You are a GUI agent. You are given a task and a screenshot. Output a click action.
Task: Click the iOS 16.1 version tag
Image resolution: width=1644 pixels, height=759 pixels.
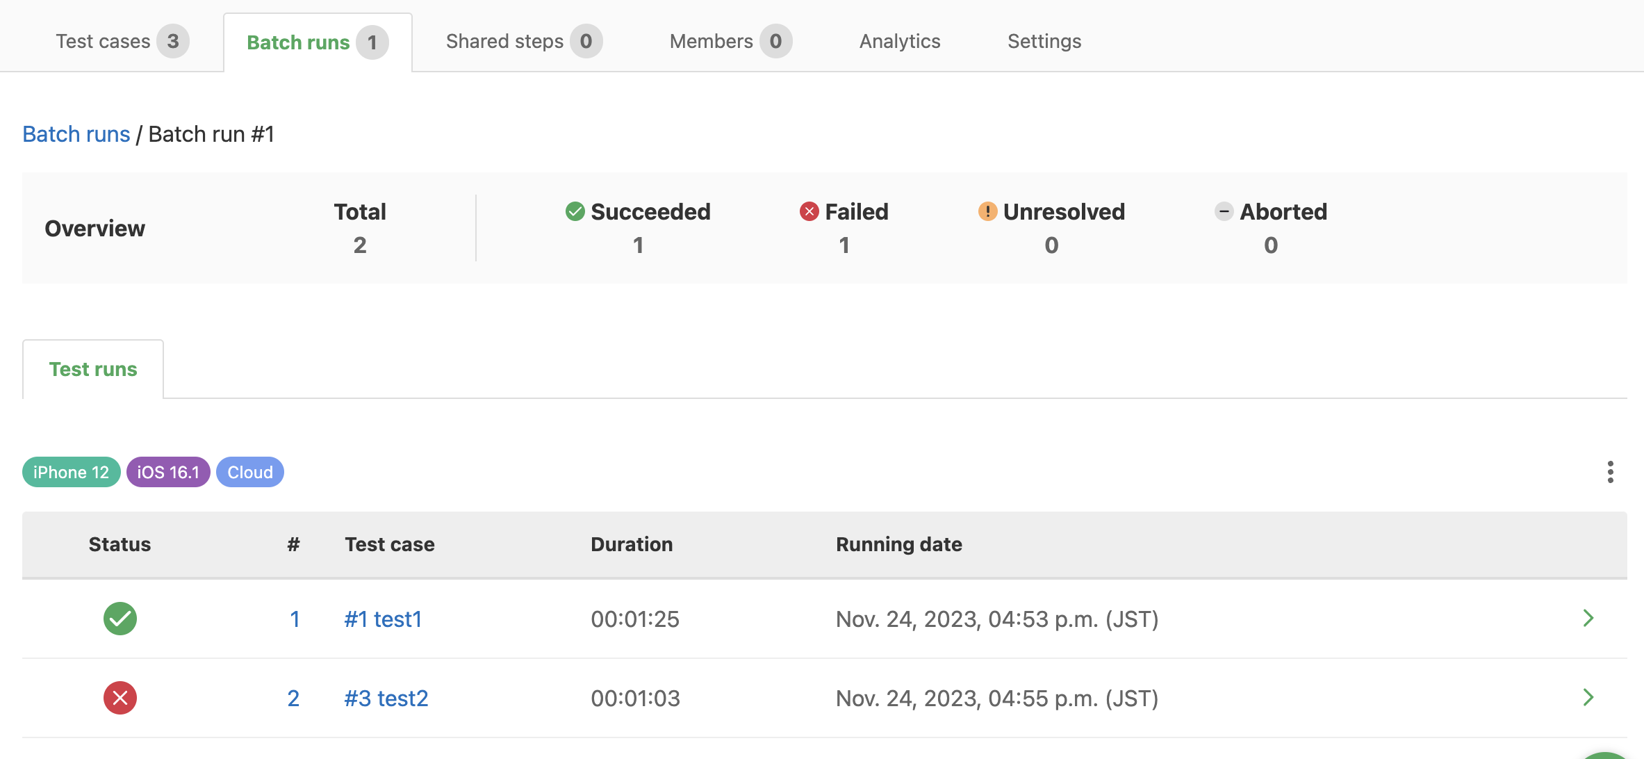click(168, 473)
